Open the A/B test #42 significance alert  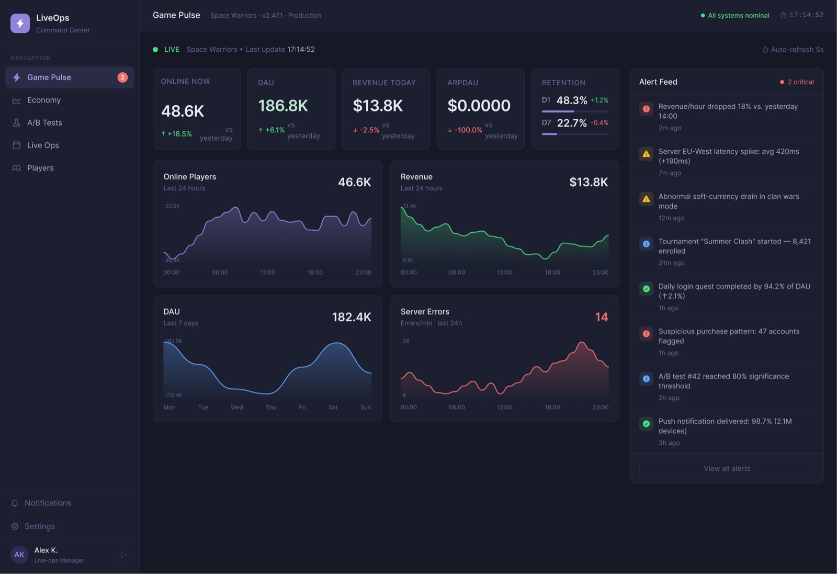727,387
